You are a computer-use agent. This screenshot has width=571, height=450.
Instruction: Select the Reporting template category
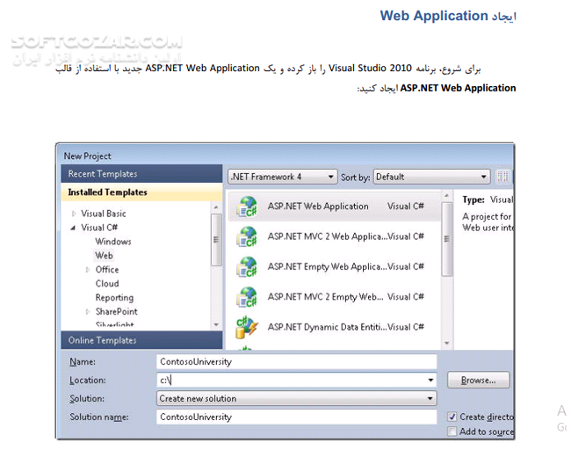(x=114, y=298)
